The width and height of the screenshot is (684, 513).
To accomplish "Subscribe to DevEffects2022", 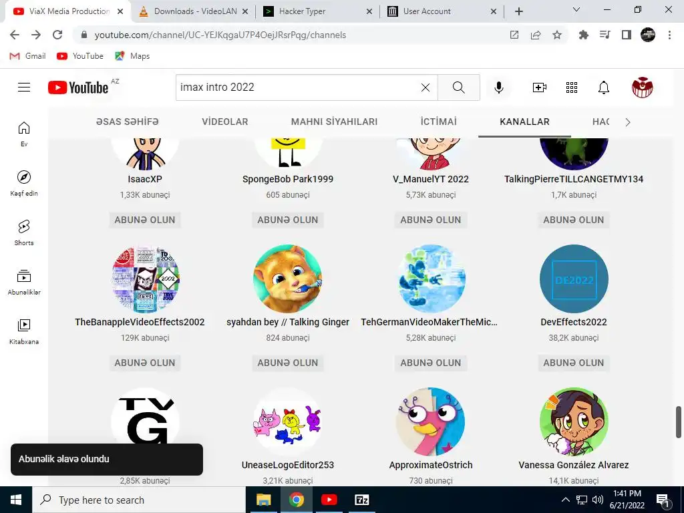I will [574, 363].
